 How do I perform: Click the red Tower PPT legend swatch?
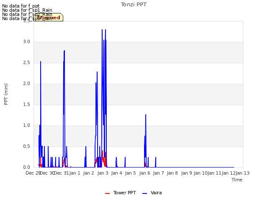(x=107, y=193)
